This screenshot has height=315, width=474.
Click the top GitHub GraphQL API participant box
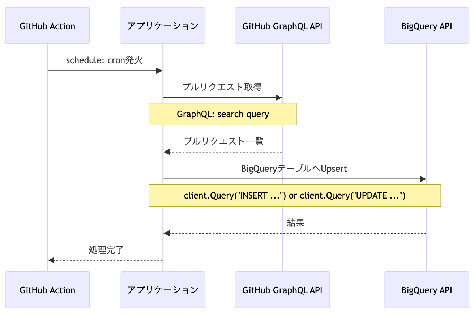pyautogui.click(x=282, y=26)
